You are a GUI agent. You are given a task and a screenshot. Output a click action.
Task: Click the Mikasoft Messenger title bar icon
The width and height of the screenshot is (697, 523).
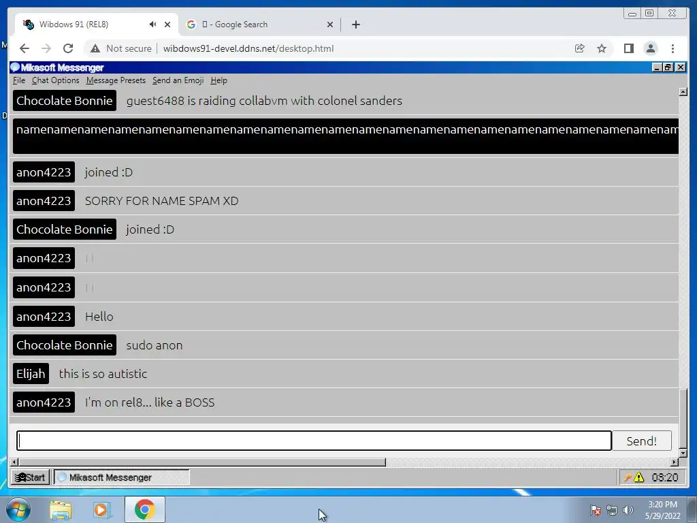tap(15, 67)
